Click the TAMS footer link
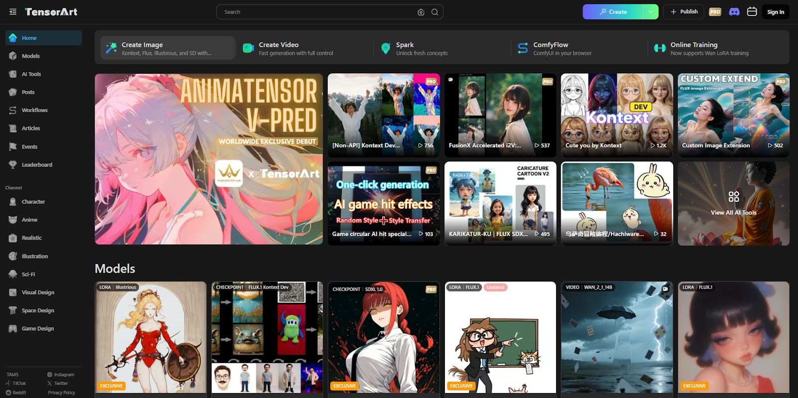Image resolution: width=798 pixels, height=398 pixels. (x=12, y=375)
